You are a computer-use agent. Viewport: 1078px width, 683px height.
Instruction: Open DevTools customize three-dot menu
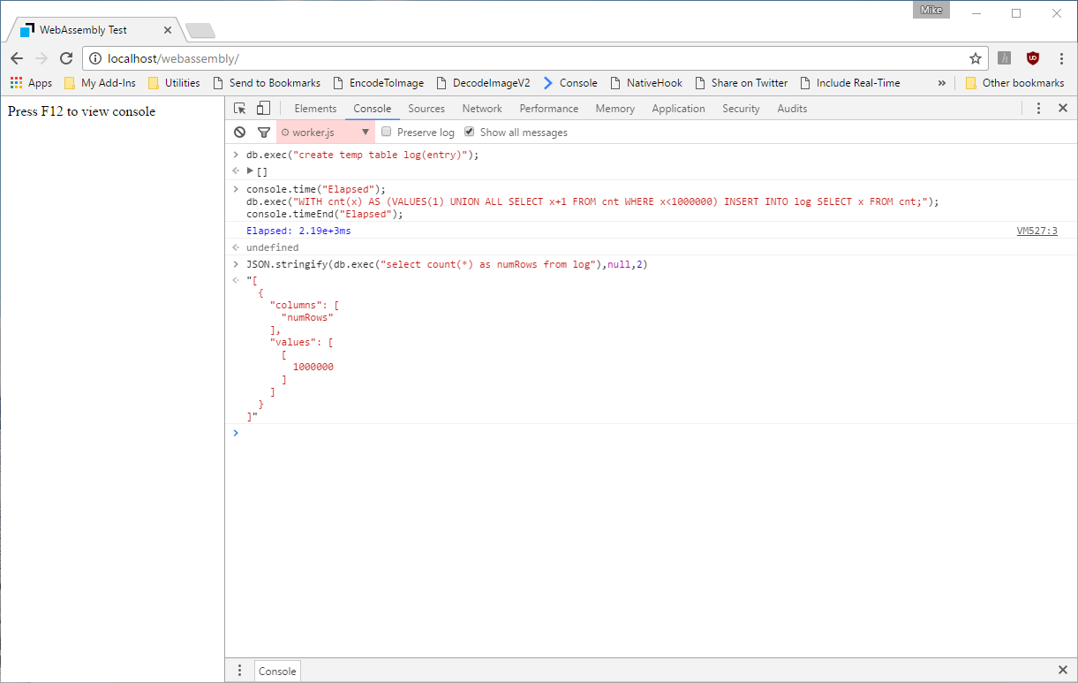pos(1038,109)
